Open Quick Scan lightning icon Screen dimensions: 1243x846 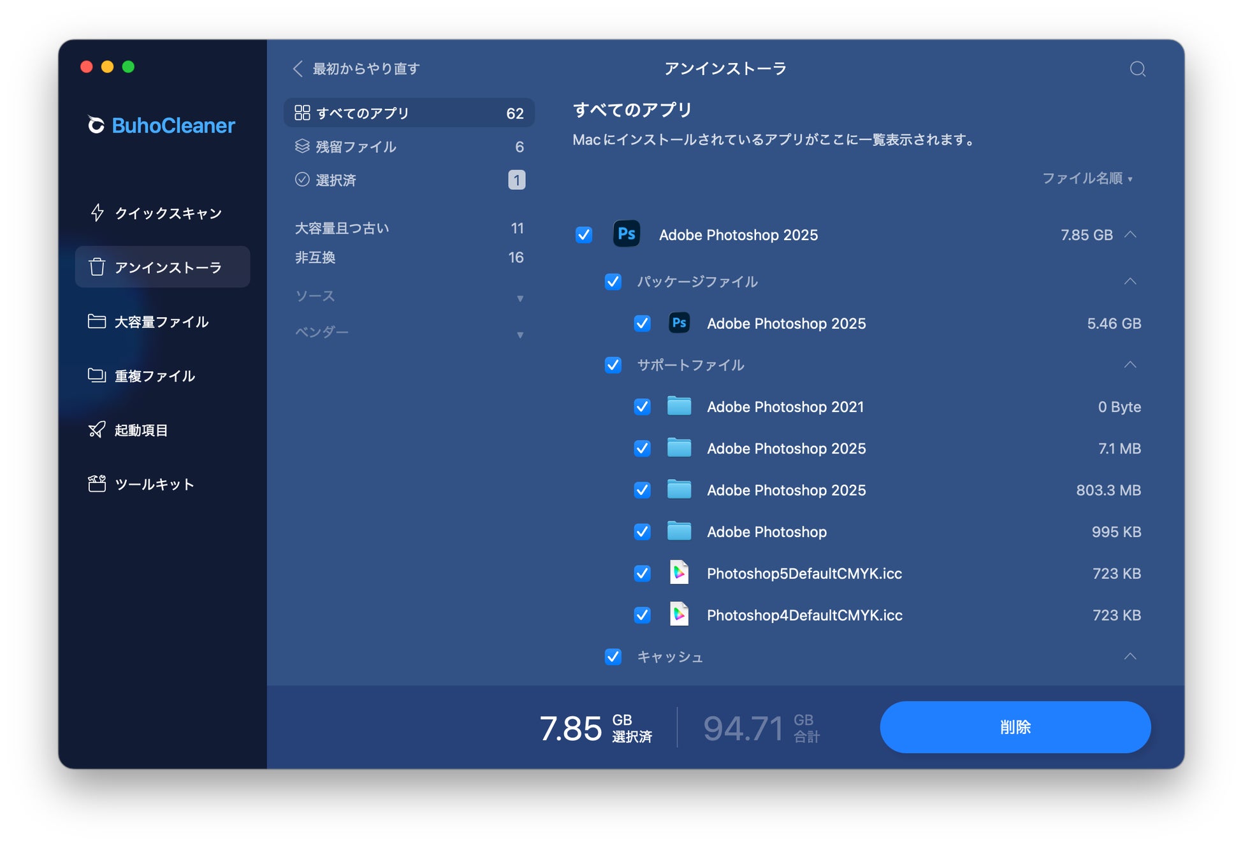(x=97, y=213)
